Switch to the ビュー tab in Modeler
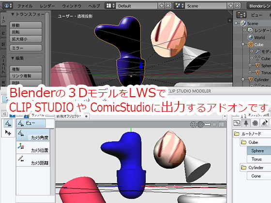The image size is (271, 203). pos(31,123)
